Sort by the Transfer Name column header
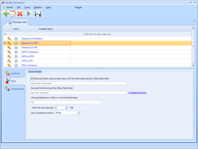 click(46, 29)
